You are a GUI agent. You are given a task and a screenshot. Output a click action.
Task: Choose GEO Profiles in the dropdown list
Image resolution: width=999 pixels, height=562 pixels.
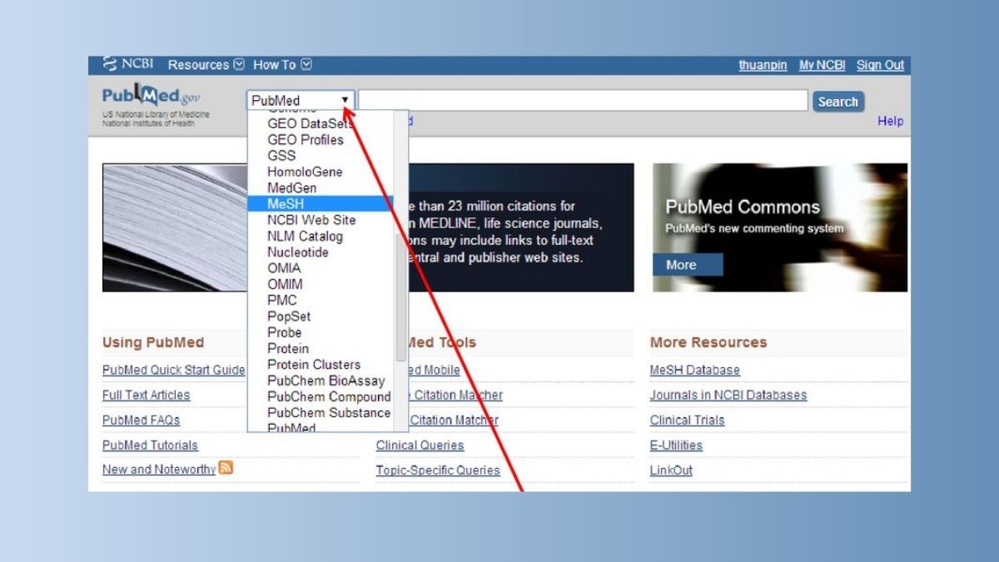pyautogui.click(x=306, y=140)
